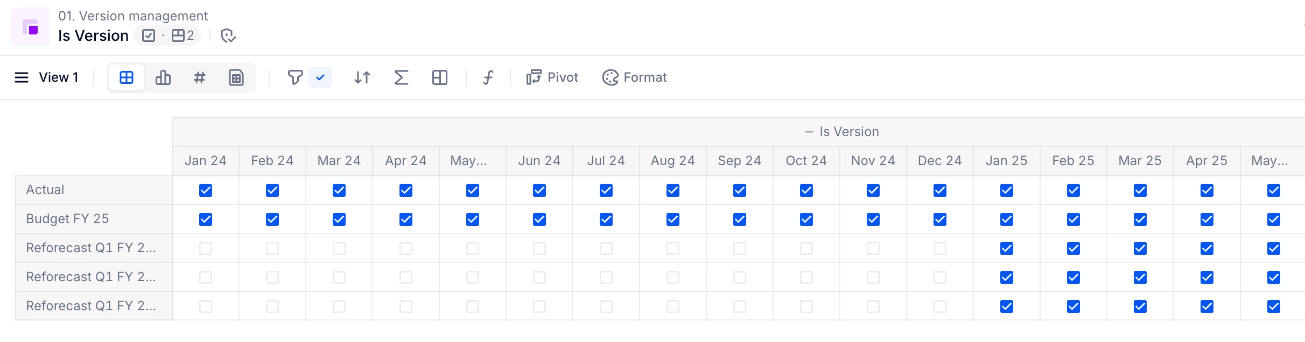Viewport: 1305px width, 342px height.
Task: Open the column layout split icon
Action: pos(440,77)
